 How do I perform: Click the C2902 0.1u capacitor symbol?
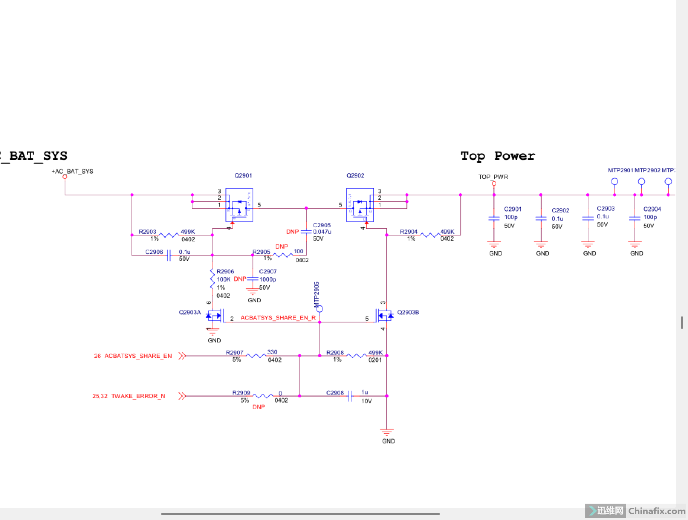pyautogui.click(x=541, y=218)
